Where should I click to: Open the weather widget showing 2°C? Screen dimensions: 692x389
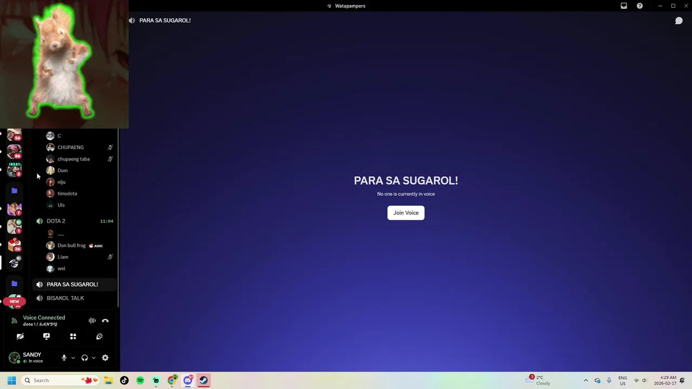tap(538, 380)
